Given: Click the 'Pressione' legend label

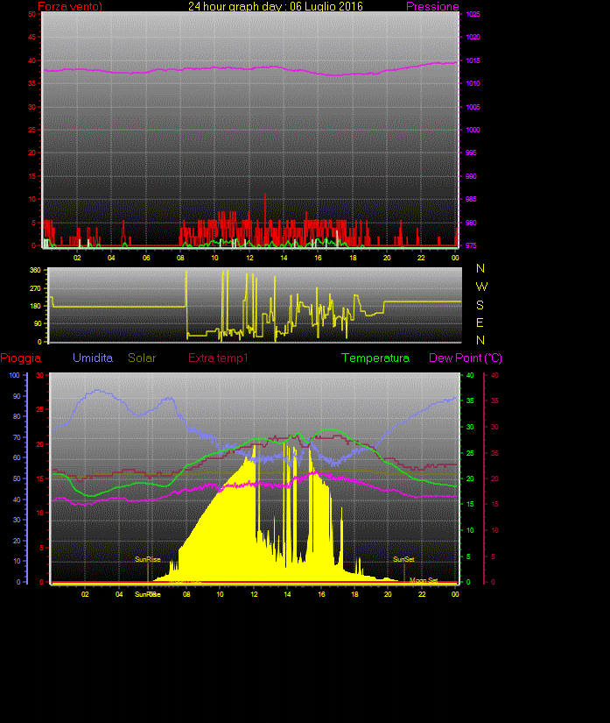Looking at the screenshot, I should click(432, 6).
